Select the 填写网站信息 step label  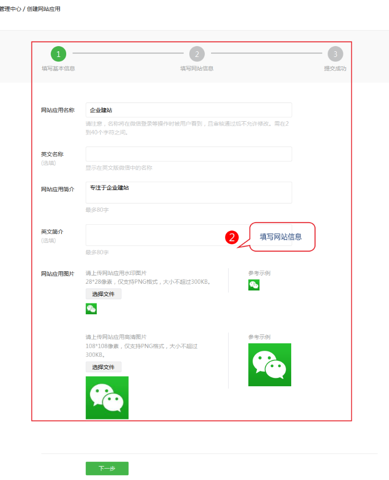pos(197,68)
